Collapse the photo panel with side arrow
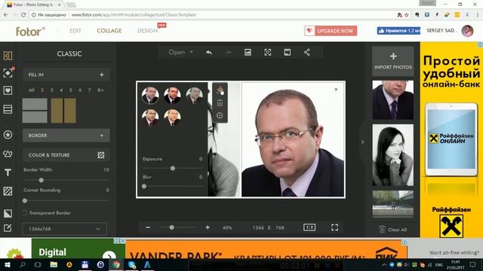Screen dimensions: 483x271 tap(362, 142)
